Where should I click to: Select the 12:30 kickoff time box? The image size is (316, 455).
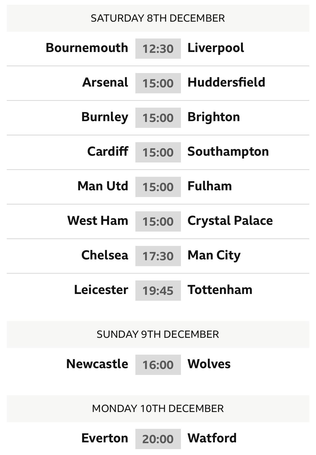(158, 49)
